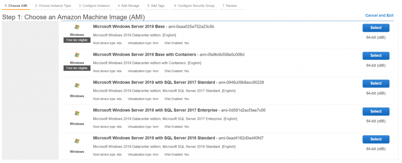Click Cancel and Exit link
Viewport: 402px width, 163px height.
pos(379,15)
